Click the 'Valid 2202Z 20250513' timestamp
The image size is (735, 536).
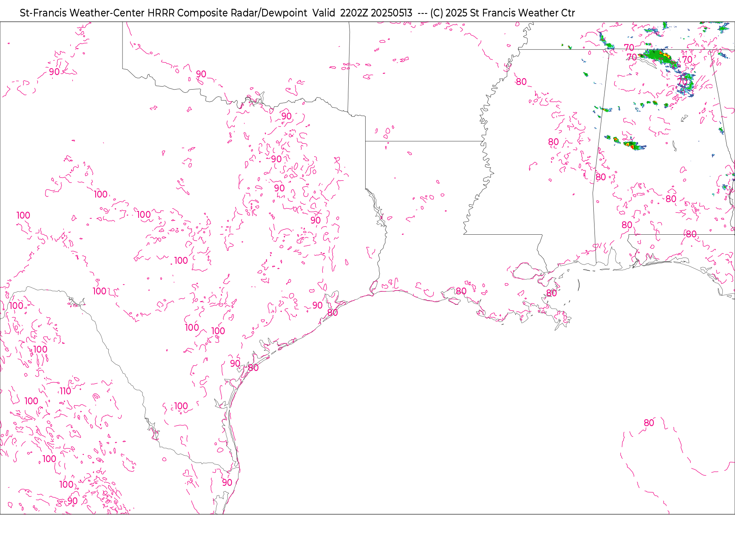[362, 13]
